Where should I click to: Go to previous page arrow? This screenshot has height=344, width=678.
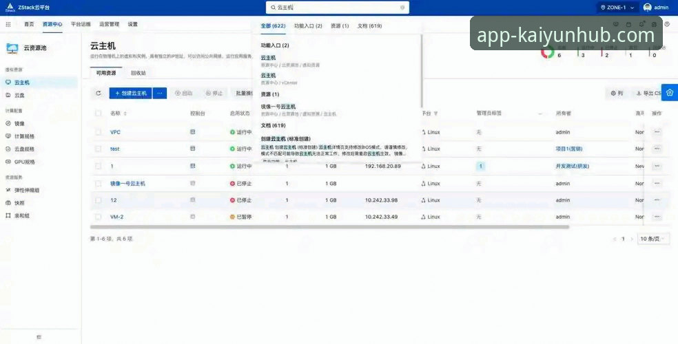[x=615, y=239]
